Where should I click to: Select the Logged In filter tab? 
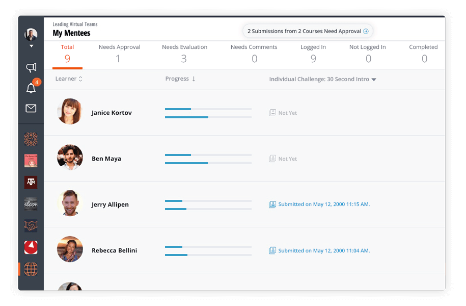(313, 53)
